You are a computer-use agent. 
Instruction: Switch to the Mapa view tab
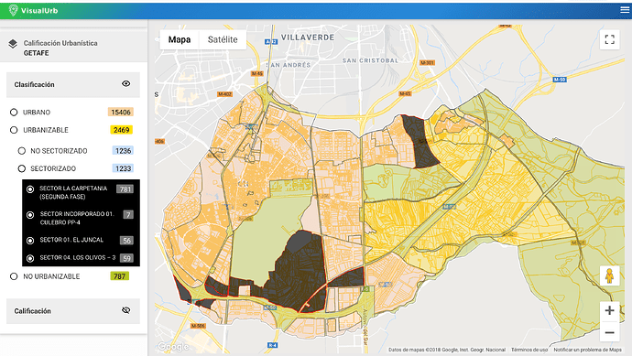[x=180, y=39]
